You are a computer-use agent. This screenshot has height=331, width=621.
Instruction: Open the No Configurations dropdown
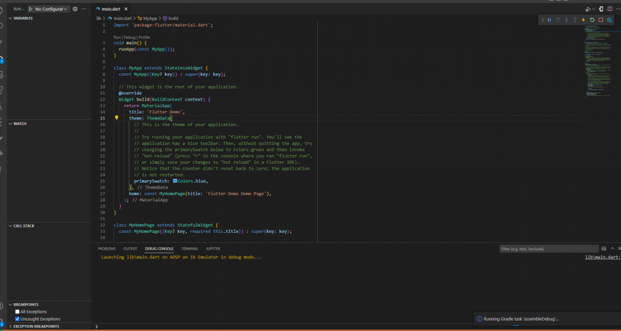[51, 8]
